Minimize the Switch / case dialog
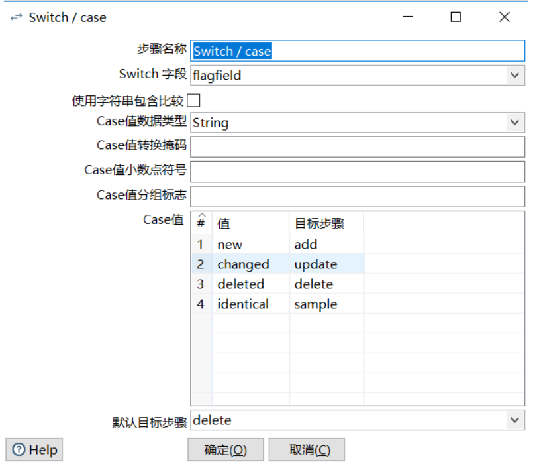 (407, 17)
